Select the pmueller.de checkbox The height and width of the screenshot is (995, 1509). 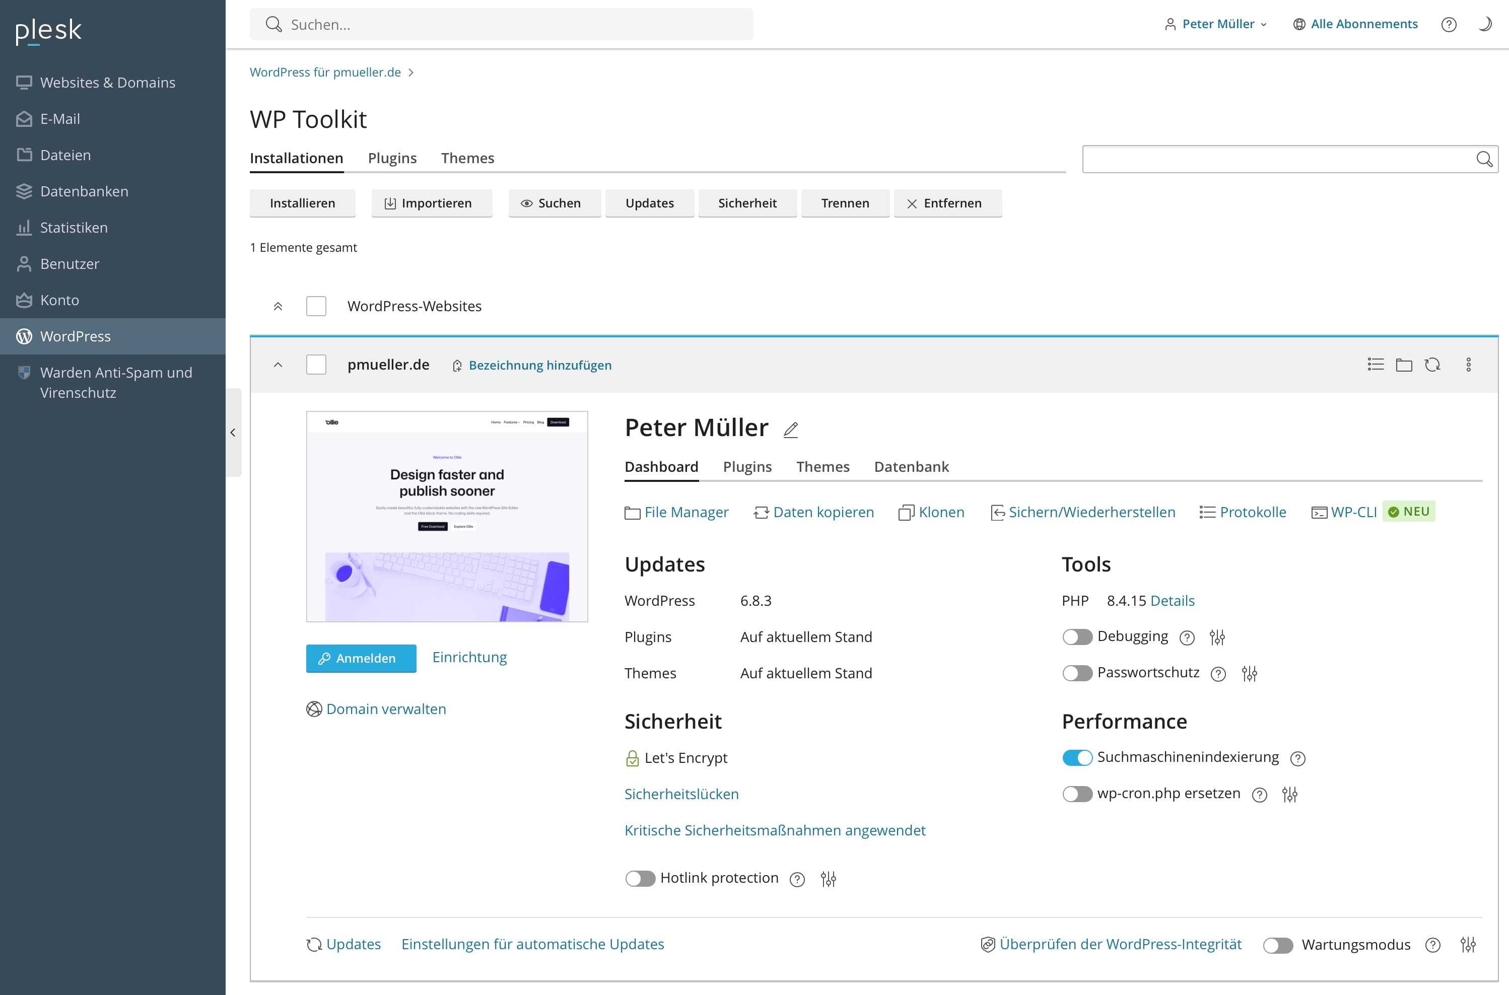(316, 364)
